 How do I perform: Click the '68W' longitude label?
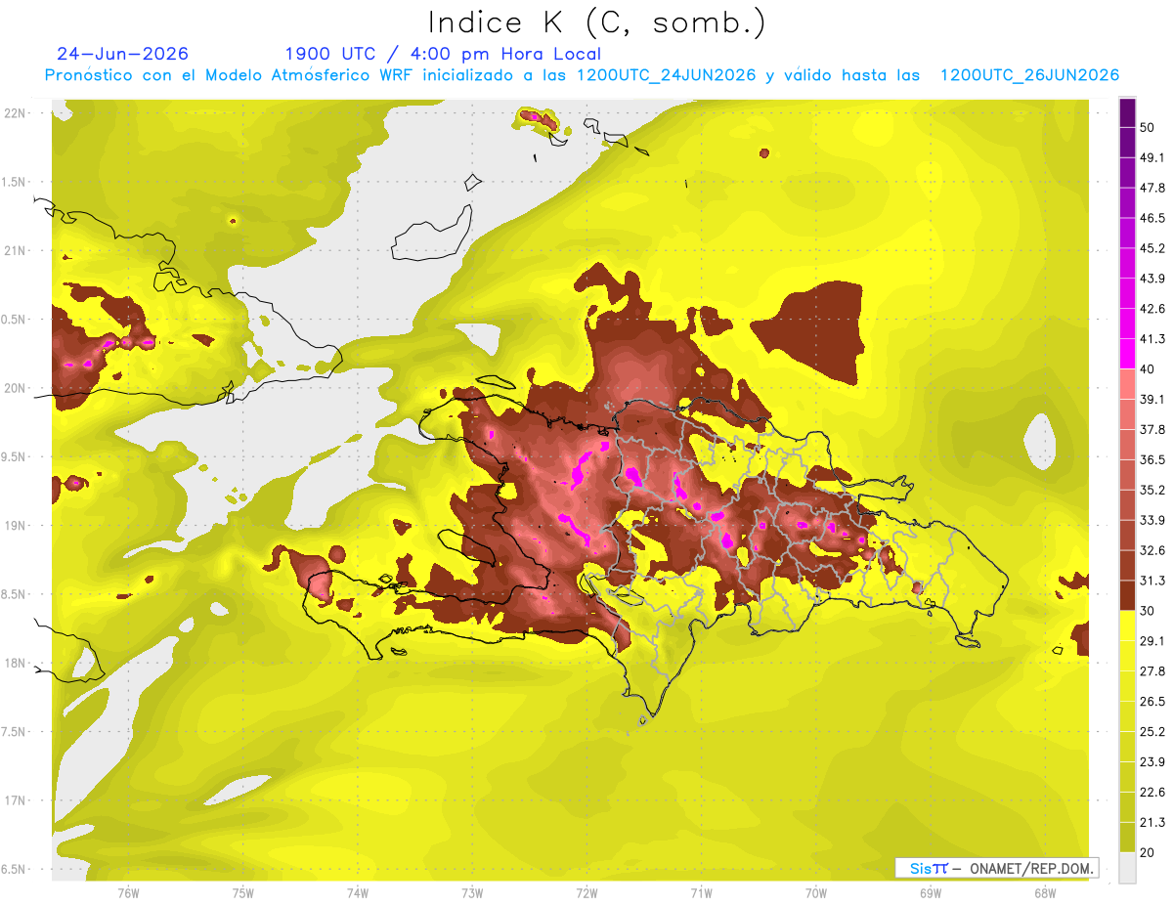1045,893
